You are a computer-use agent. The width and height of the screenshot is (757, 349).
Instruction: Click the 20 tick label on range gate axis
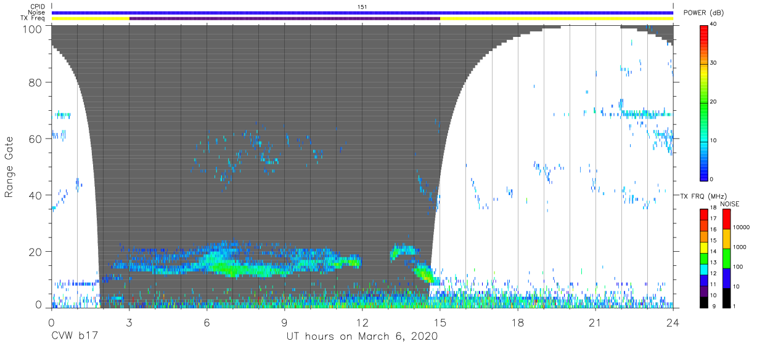tap(36, 252)
